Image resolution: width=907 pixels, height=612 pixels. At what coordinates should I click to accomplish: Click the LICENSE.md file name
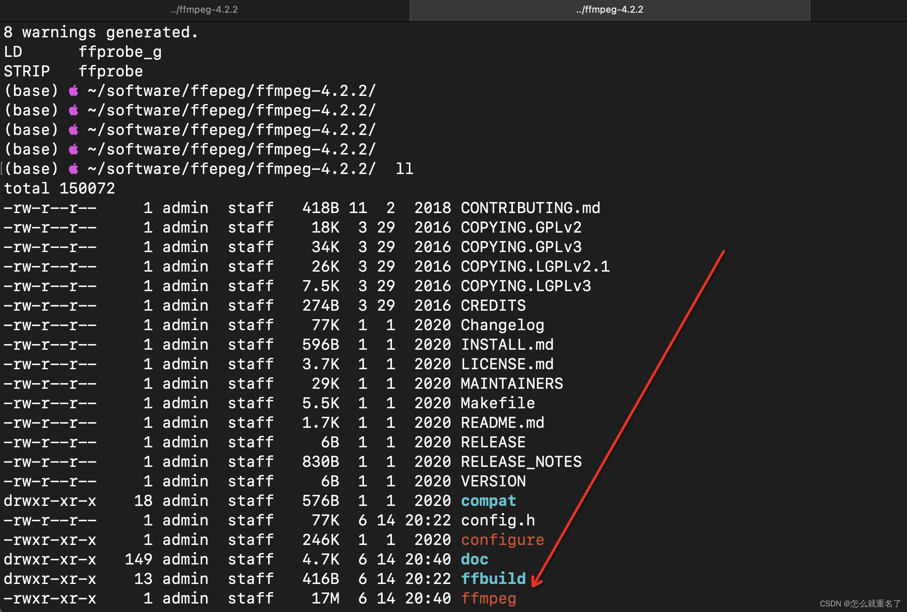tap(507, 364)
